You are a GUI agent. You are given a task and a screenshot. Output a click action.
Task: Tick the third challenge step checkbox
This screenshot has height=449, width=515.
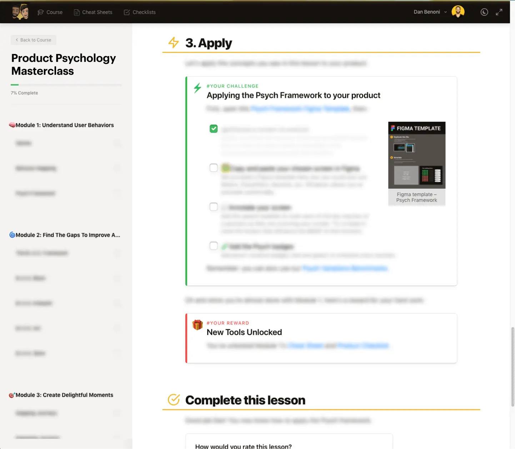(x=214, y=207)
